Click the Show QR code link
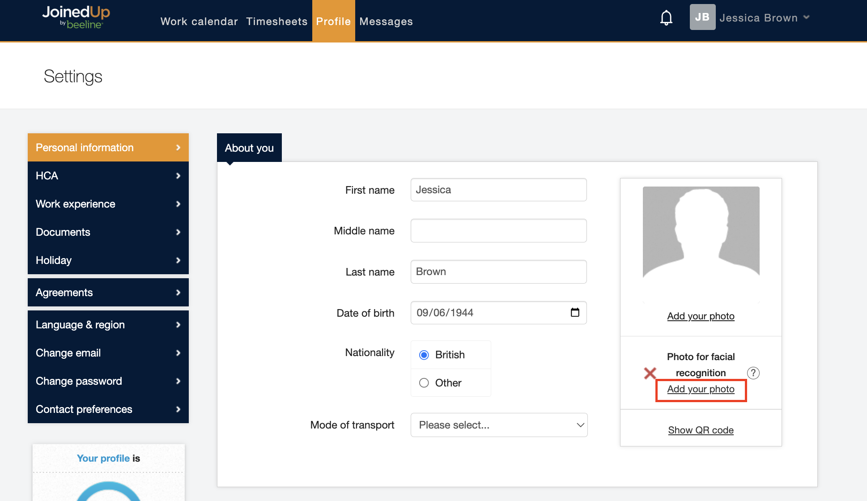The height and width of the screenshot is (501, 867). point(701,430)
